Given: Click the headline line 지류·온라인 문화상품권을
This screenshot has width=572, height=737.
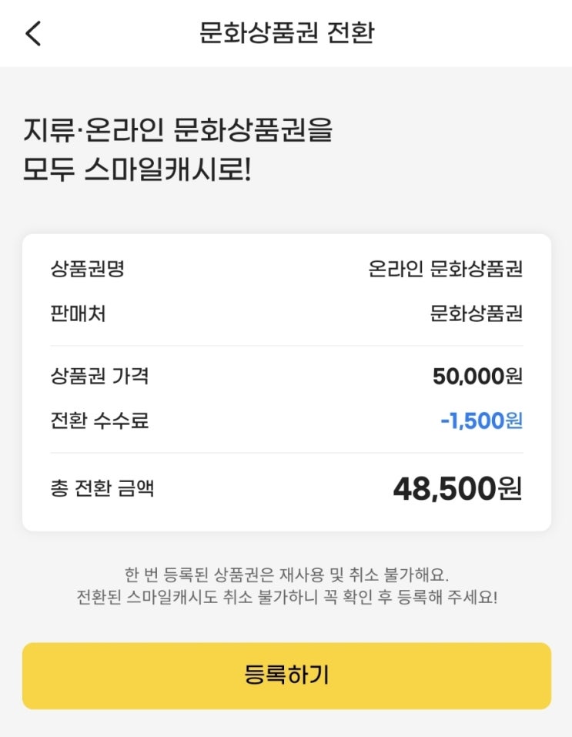Looking at the screenshot, I should pyautogui.click(x=178, y=130).
